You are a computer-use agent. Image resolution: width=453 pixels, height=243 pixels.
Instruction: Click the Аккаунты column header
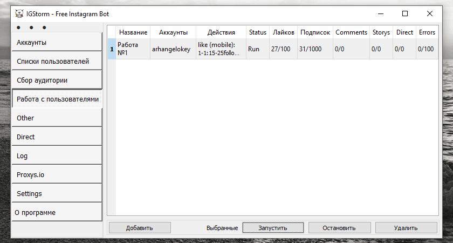173,32
